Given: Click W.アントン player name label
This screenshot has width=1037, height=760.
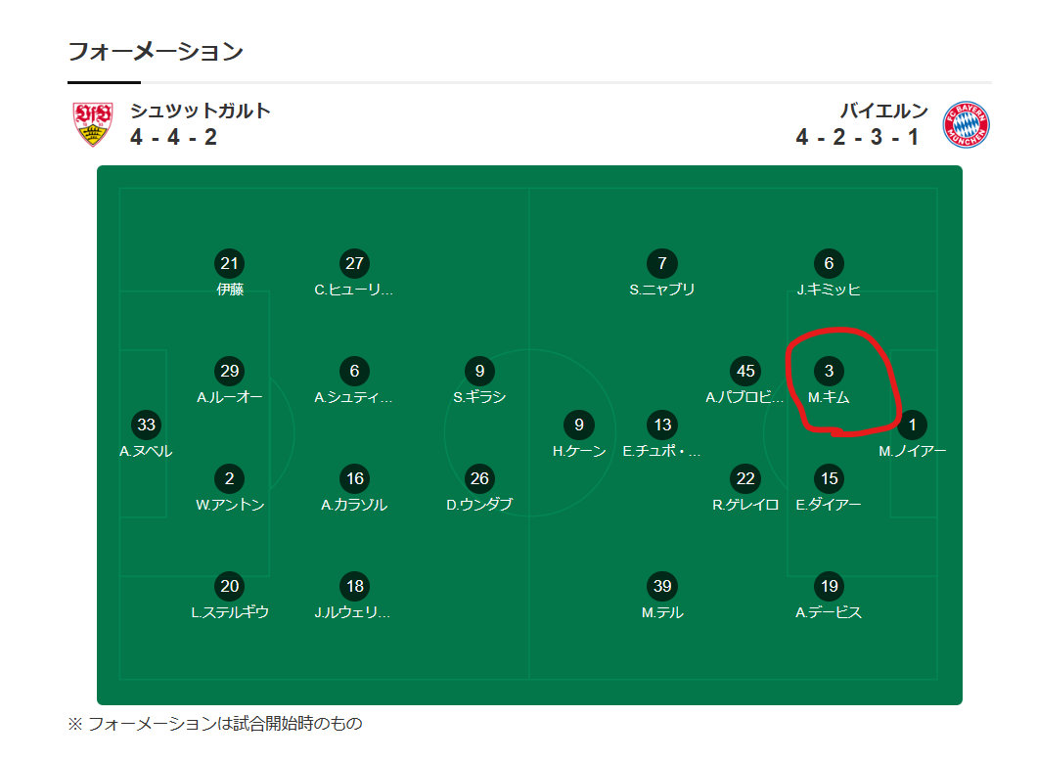Looking at the screenshot, I should click(x=230, y=505).
